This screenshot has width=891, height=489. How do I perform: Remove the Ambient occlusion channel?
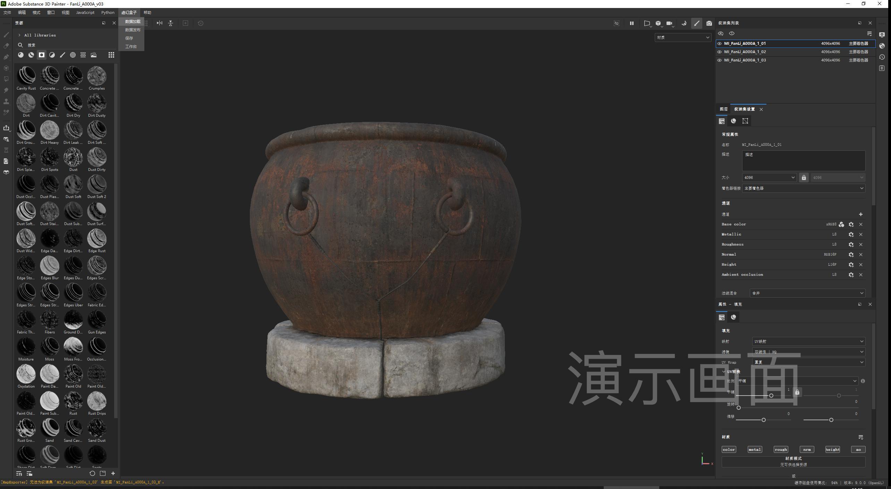861,275
